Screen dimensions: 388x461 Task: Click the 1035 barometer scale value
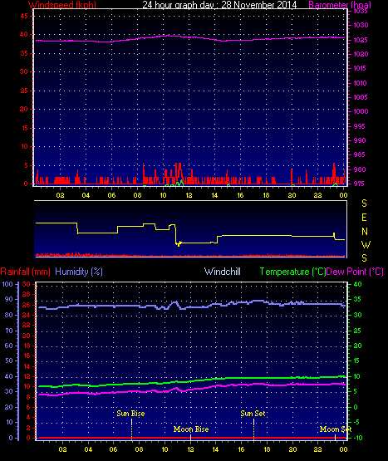[x=361, y=11]
